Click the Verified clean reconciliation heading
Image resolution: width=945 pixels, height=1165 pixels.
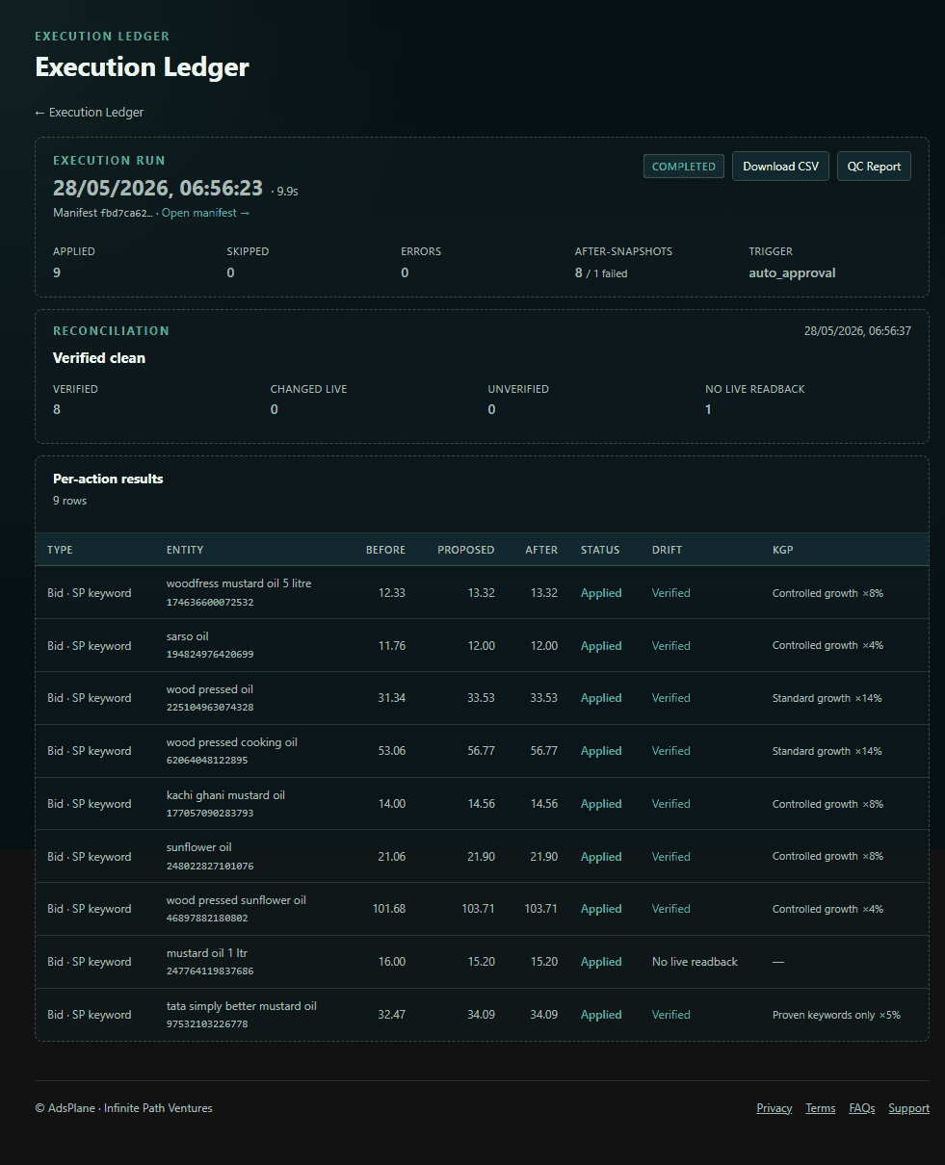point(99,358)
